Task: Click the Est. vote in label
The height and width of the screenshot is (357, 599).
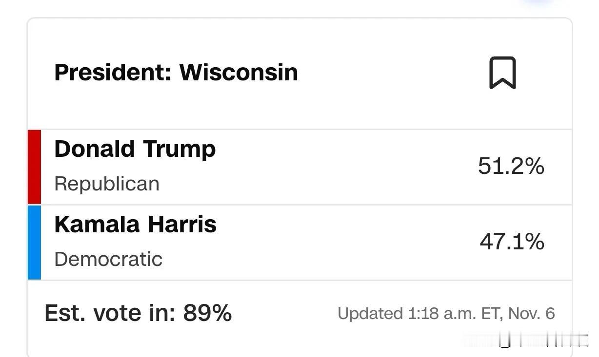Action: pyautogui.click(x=110, y=313)
